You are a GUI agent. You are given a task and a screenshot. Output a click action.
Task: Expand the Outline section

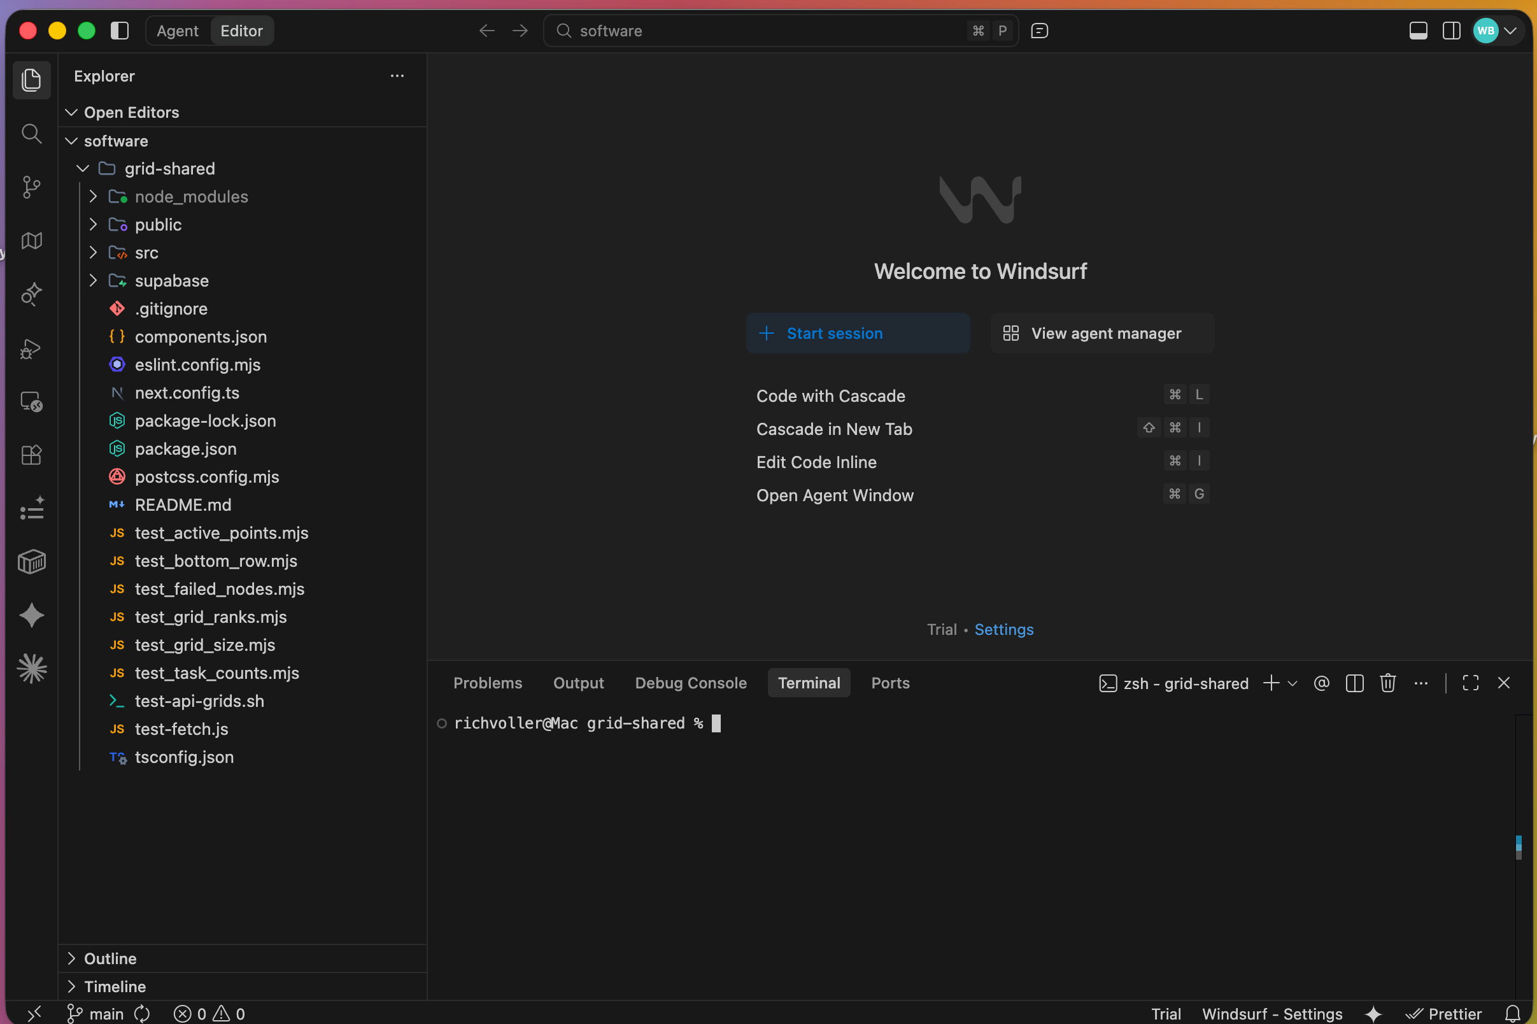tap(72, 958)
